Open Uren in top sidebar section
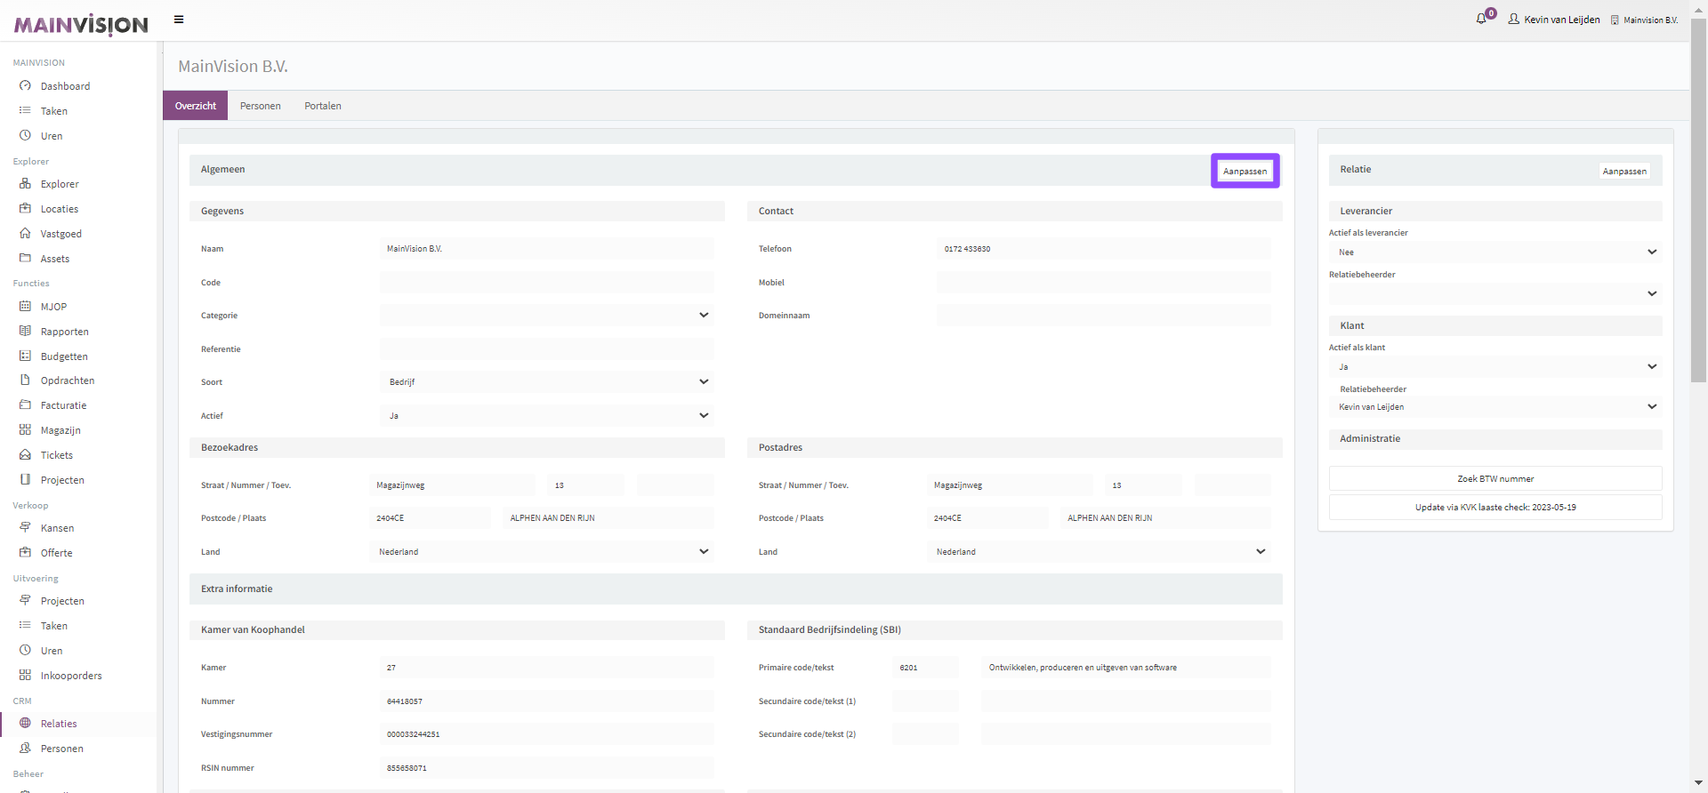The width and height of the screenshot is (1708, 793). pos(52,136)
